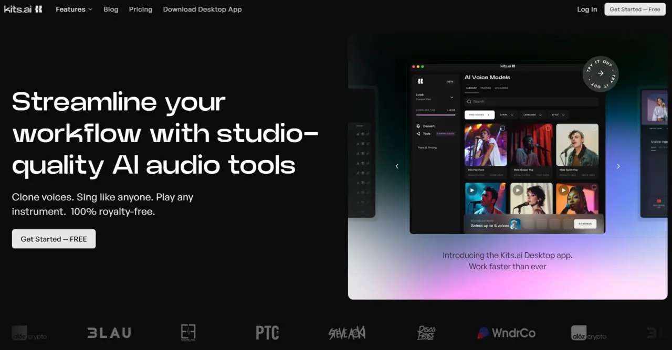Viewport: 672px width, 350px height.
Task: Tick the checkbox on Male Synth Pop card
Action: (594, 128)
